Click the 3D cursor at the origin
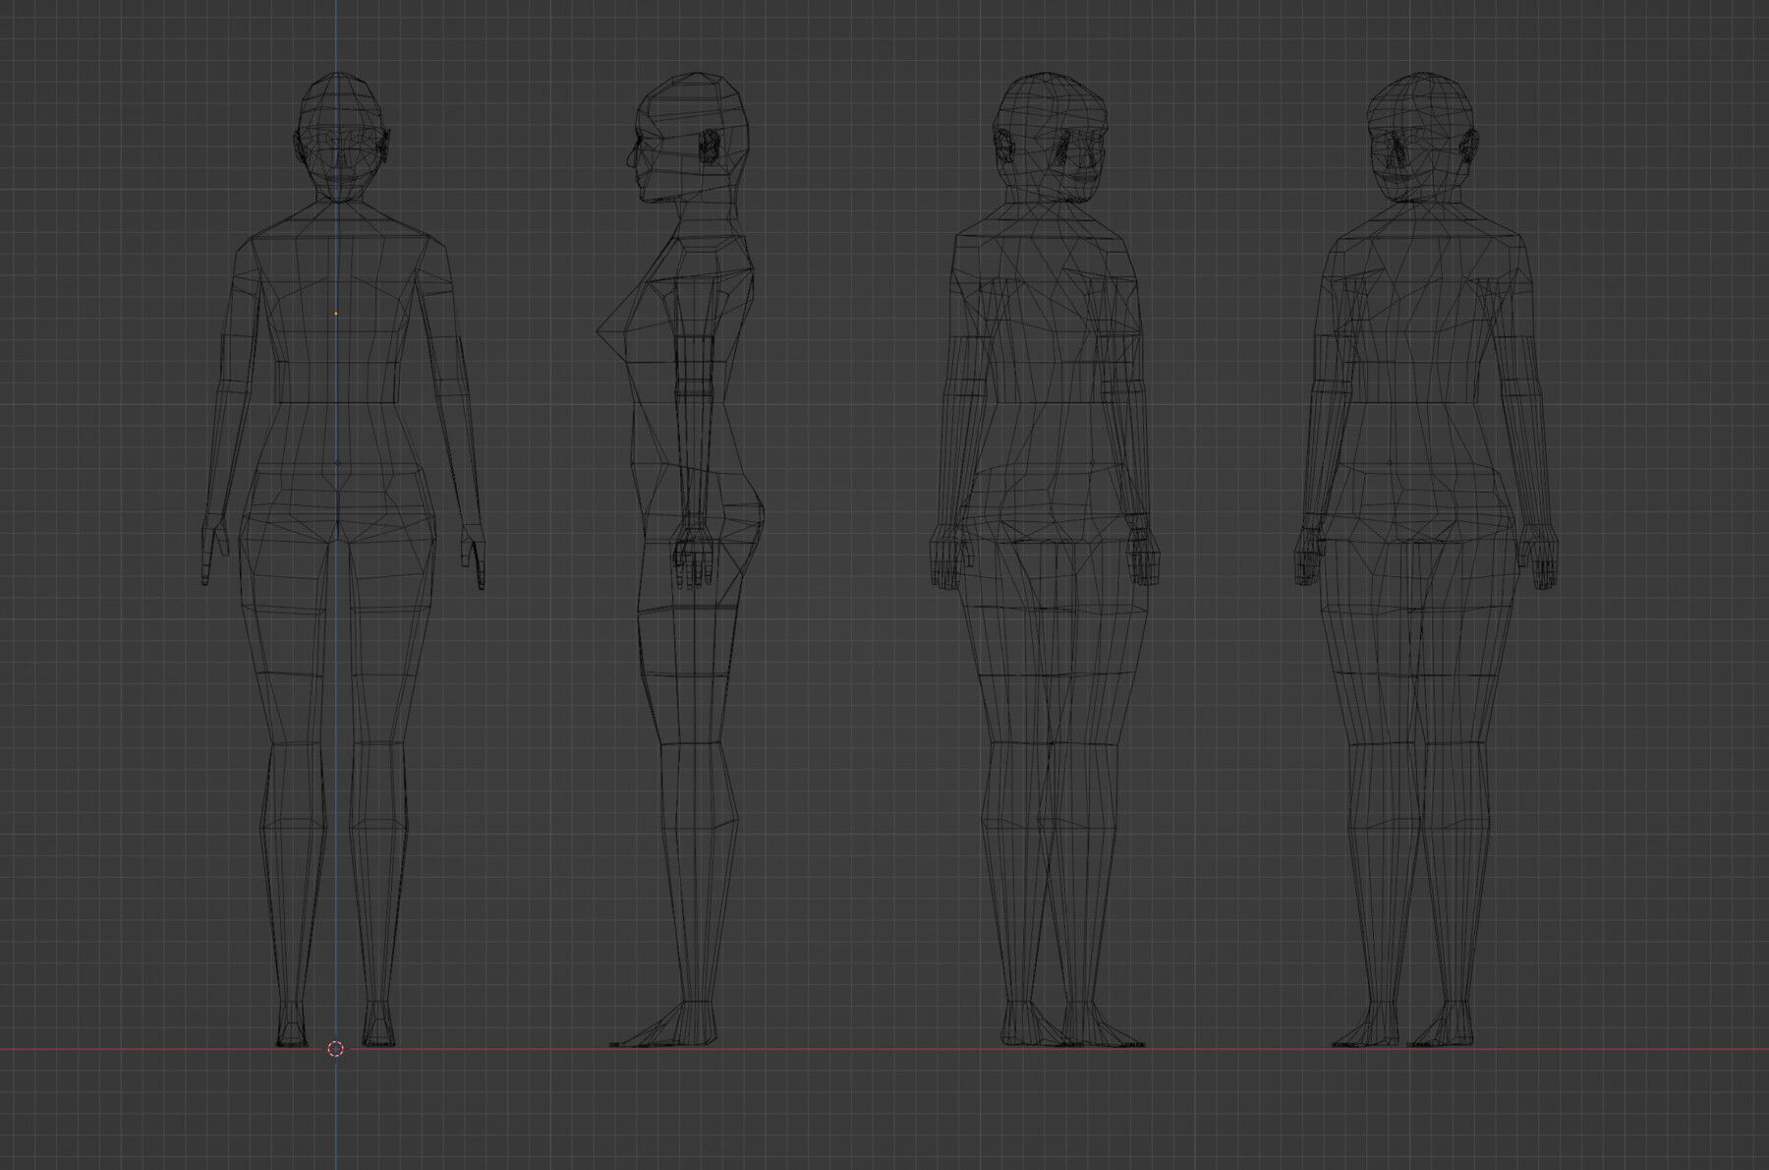This screenshot has width=1769, height=1170. tap(335, 1049)
